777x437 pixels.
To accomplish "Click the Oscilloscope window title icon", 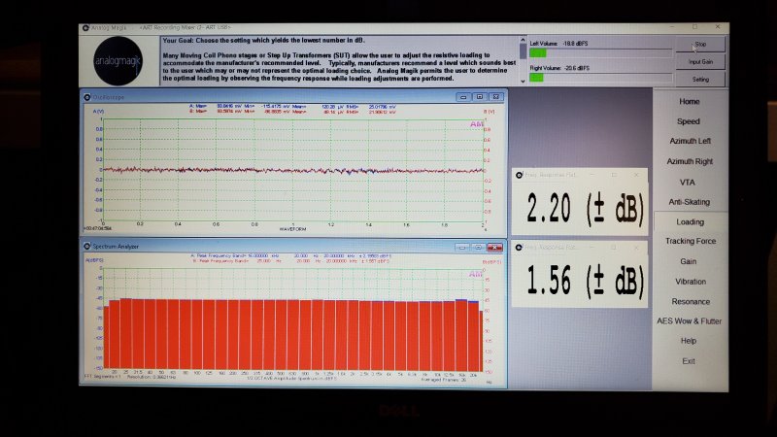I will [87, 97].
